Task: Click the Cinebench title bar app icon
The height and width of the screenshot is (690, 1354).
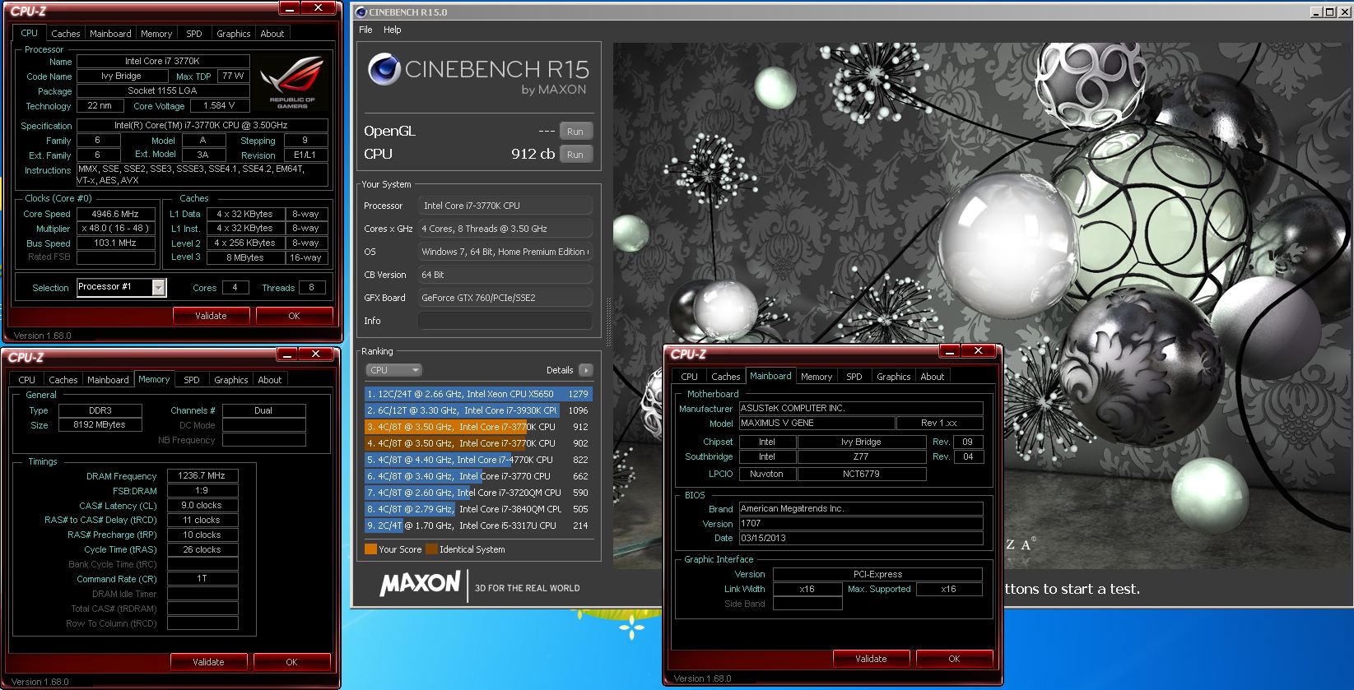Action: (361, 12)
